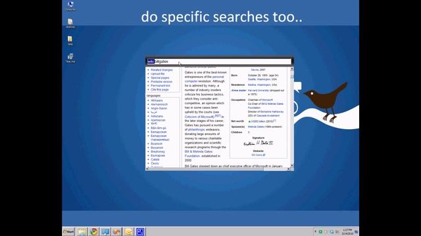Open the Computer desktop icon
This screenshot has width=421, height=236.
click(70, 6)
